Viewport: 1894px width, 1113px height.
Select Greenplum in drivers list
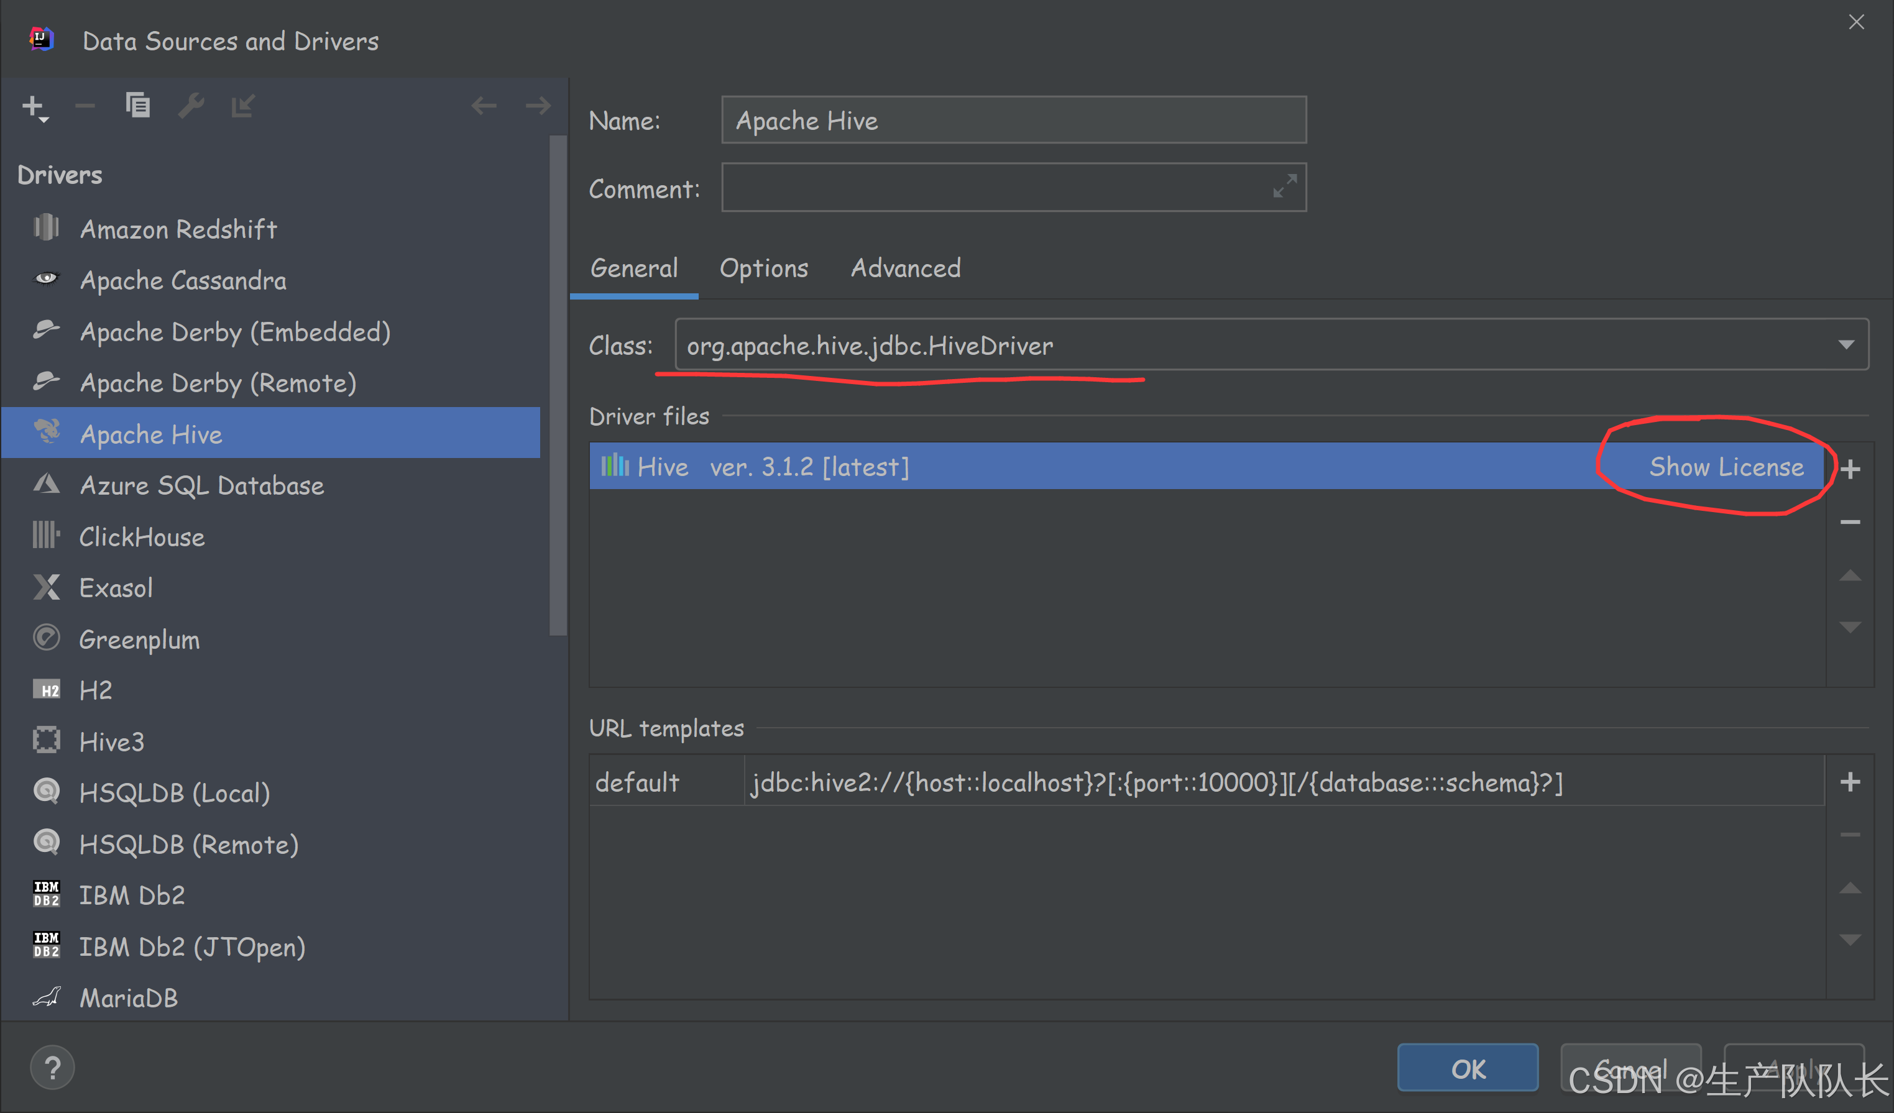pyautogui.click(x=271, y=639)
